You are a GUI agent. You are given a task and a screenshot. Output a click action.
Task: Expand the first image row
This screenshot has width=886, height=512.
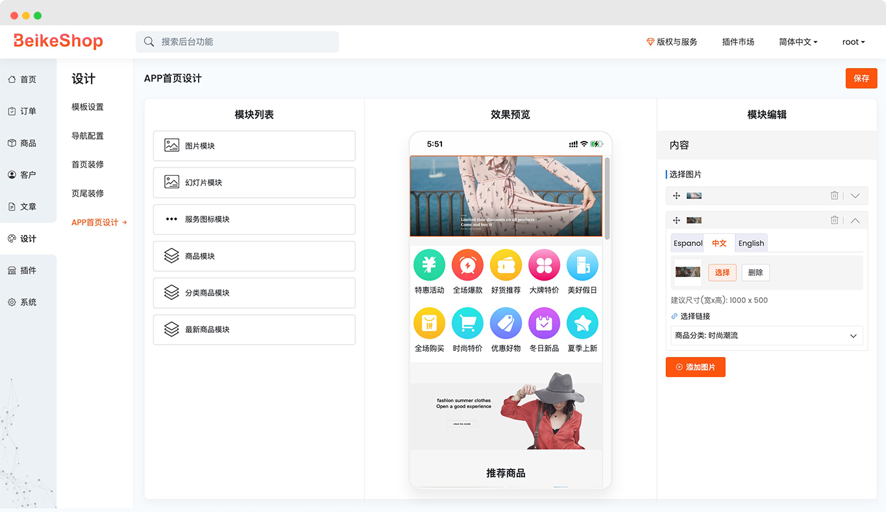855,195
